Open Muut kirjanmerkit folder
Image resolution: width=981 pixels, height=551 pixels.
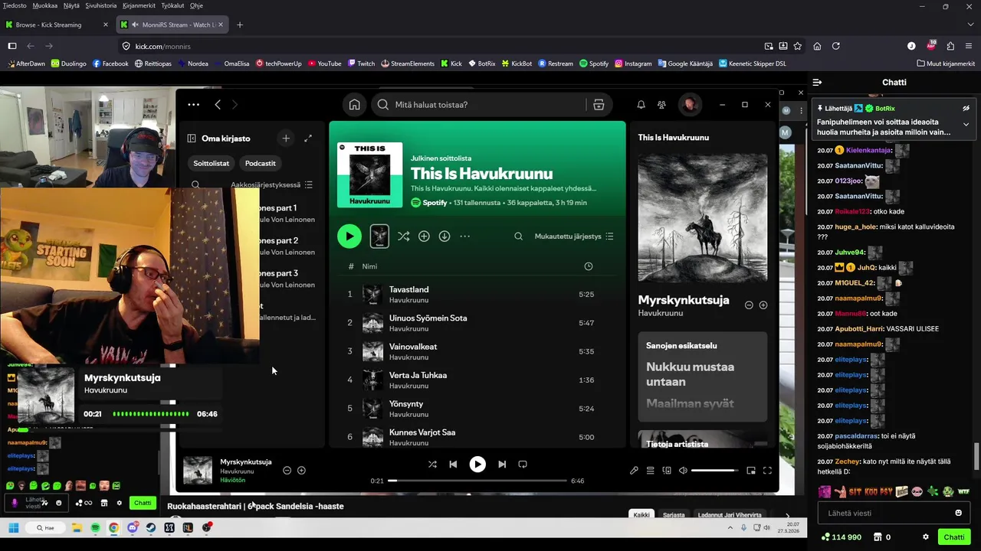(945, 64)
